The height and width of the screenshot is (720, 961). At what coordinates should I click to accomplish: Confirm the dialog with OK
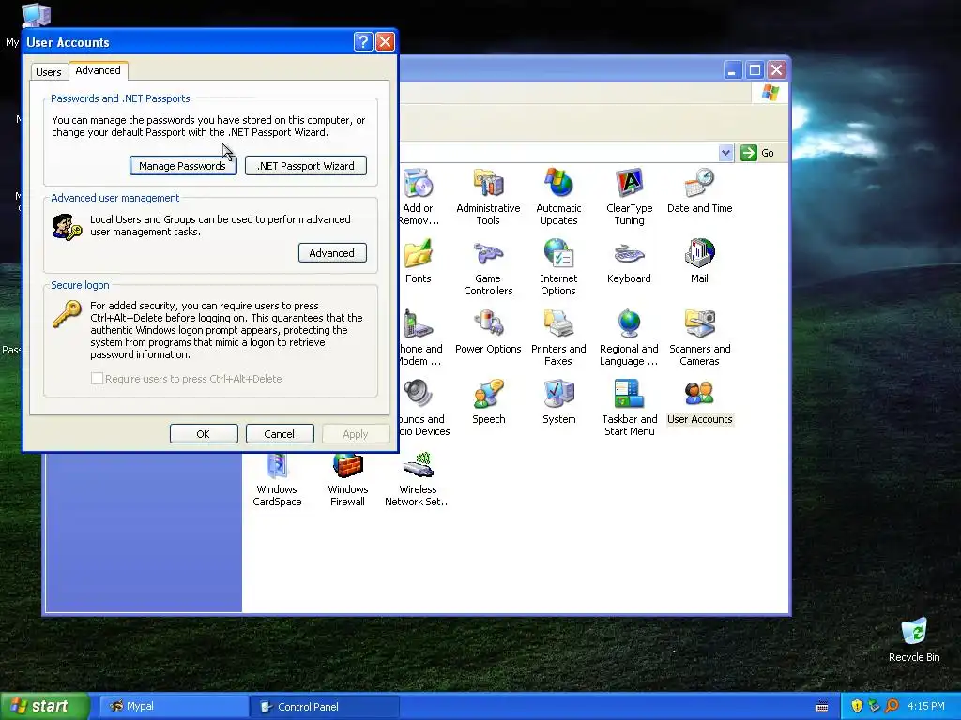click(x=204, y=433)
